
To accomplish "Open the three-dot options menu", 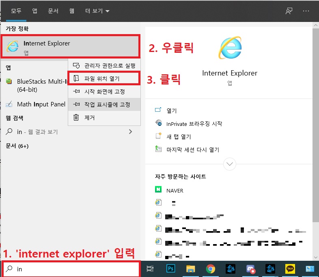I will click(x=306, y=11).
